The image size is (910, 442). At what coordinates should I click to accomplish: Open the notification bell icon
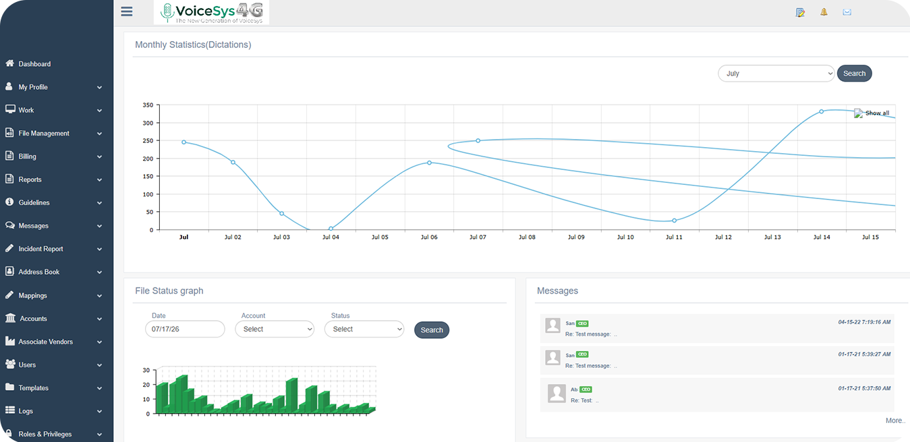pos(824,12)
